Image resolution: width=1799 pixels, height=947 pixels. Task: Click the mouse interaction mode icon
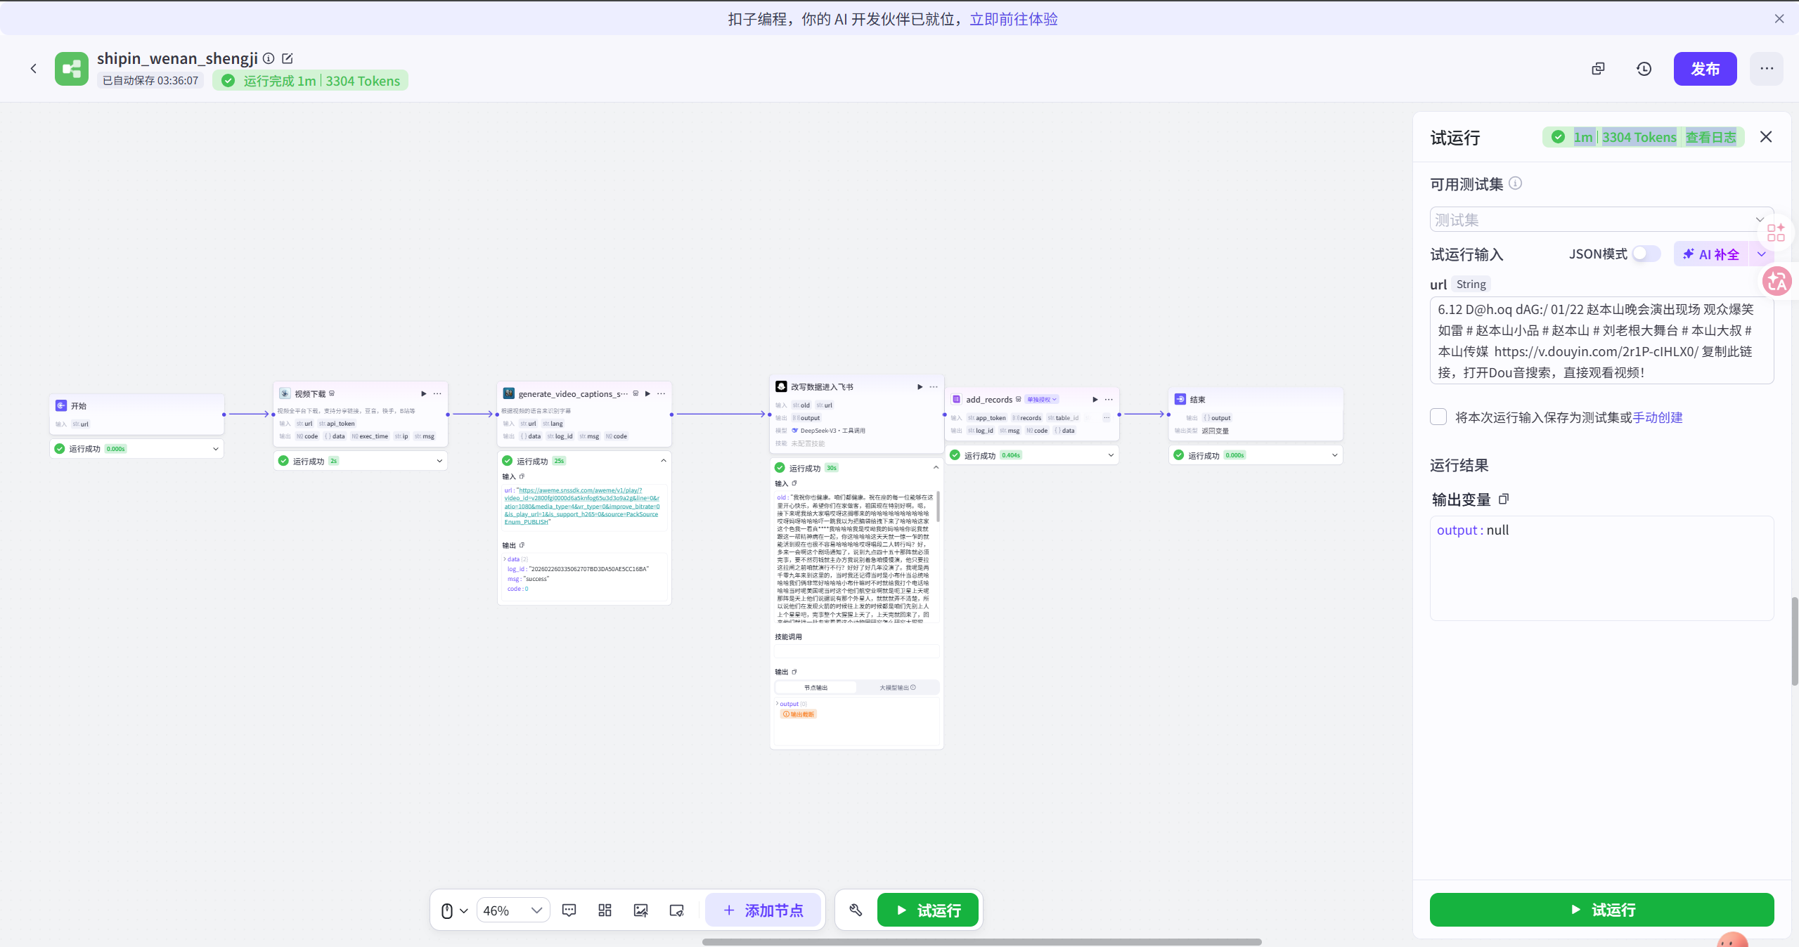click(448, 910)
